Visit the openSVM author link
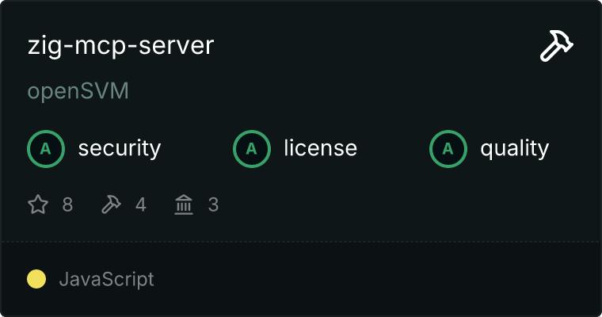Viewport: 602px width, 317px height. [x=78, y=92]
